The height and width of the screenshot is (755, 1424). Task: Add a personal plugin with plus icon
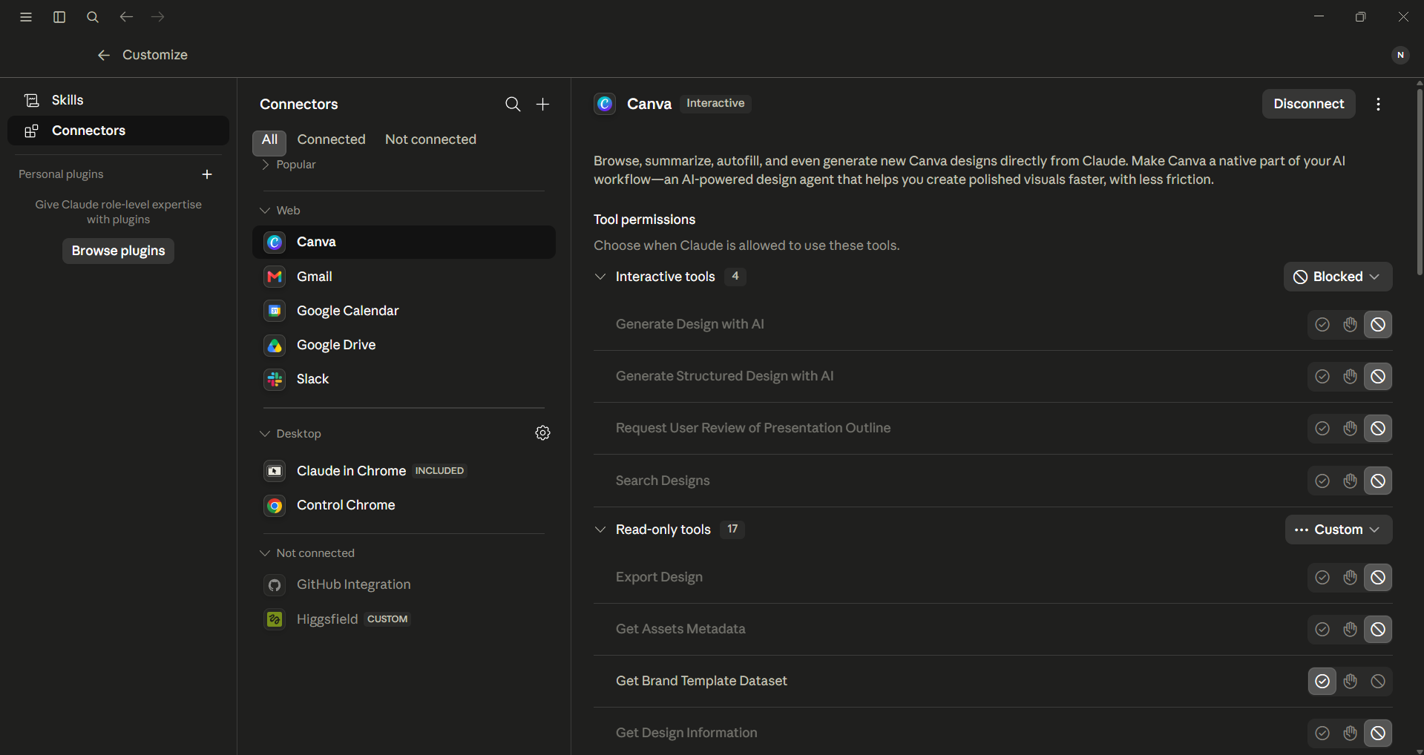(x=207, y=174)
